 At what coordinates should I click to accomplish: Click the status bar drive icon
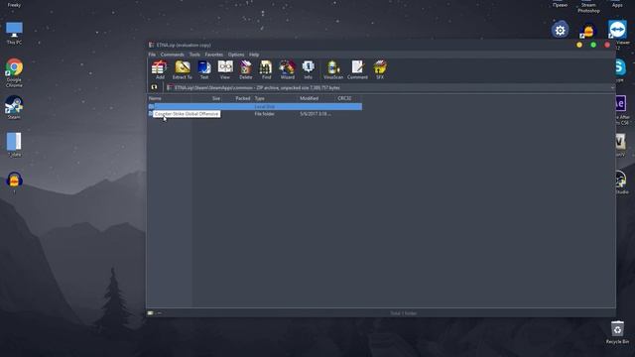point(150,313)
